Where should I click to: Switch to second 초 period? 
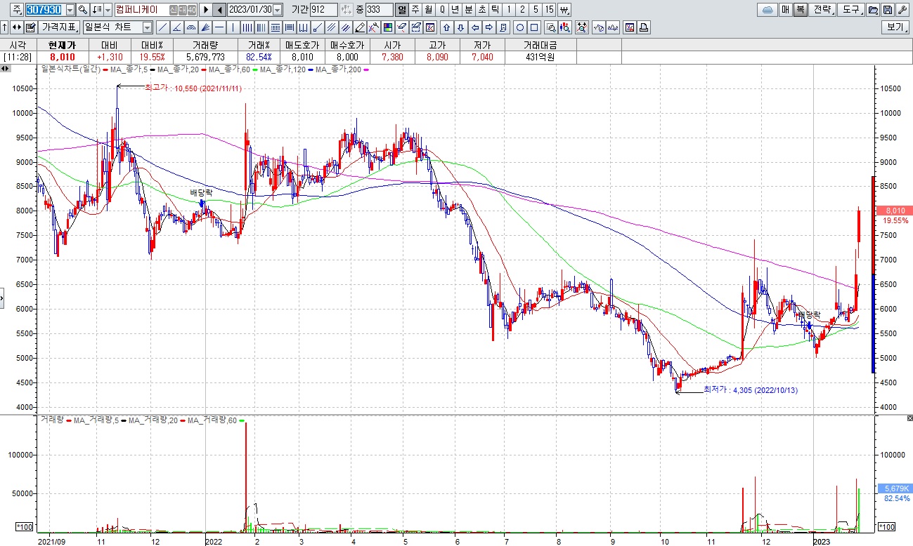coord(482,10)
